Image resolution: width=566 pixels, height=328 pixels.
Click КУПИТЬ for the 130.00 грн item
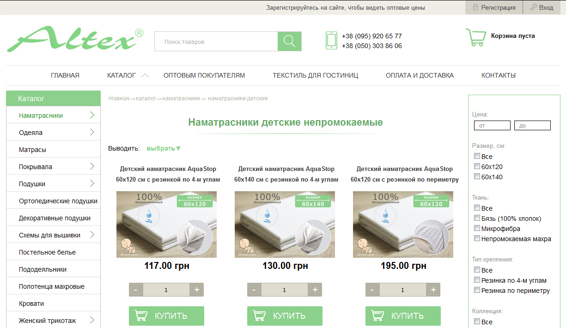pyautogui.click(x=285, y=316)
